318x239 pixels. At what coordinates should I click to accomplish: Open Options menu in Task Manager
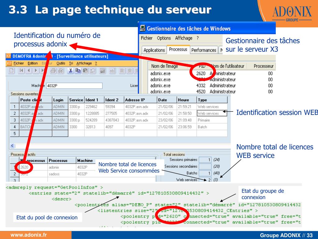(164, 38)
